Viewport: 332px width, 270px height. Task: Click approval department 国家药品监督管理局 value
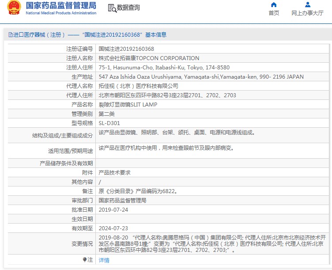(x=122, y=201)
